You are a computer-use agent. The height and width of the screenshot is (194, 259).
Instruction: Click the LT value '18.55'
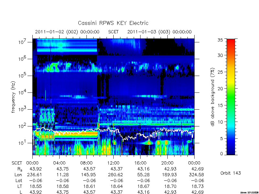(x=36, y=186)
